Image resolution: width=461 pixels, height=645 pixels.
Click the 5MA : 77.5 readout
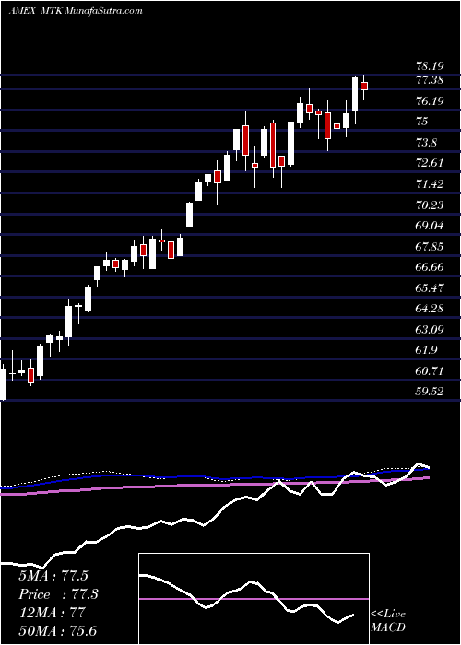tap(53, 576)
